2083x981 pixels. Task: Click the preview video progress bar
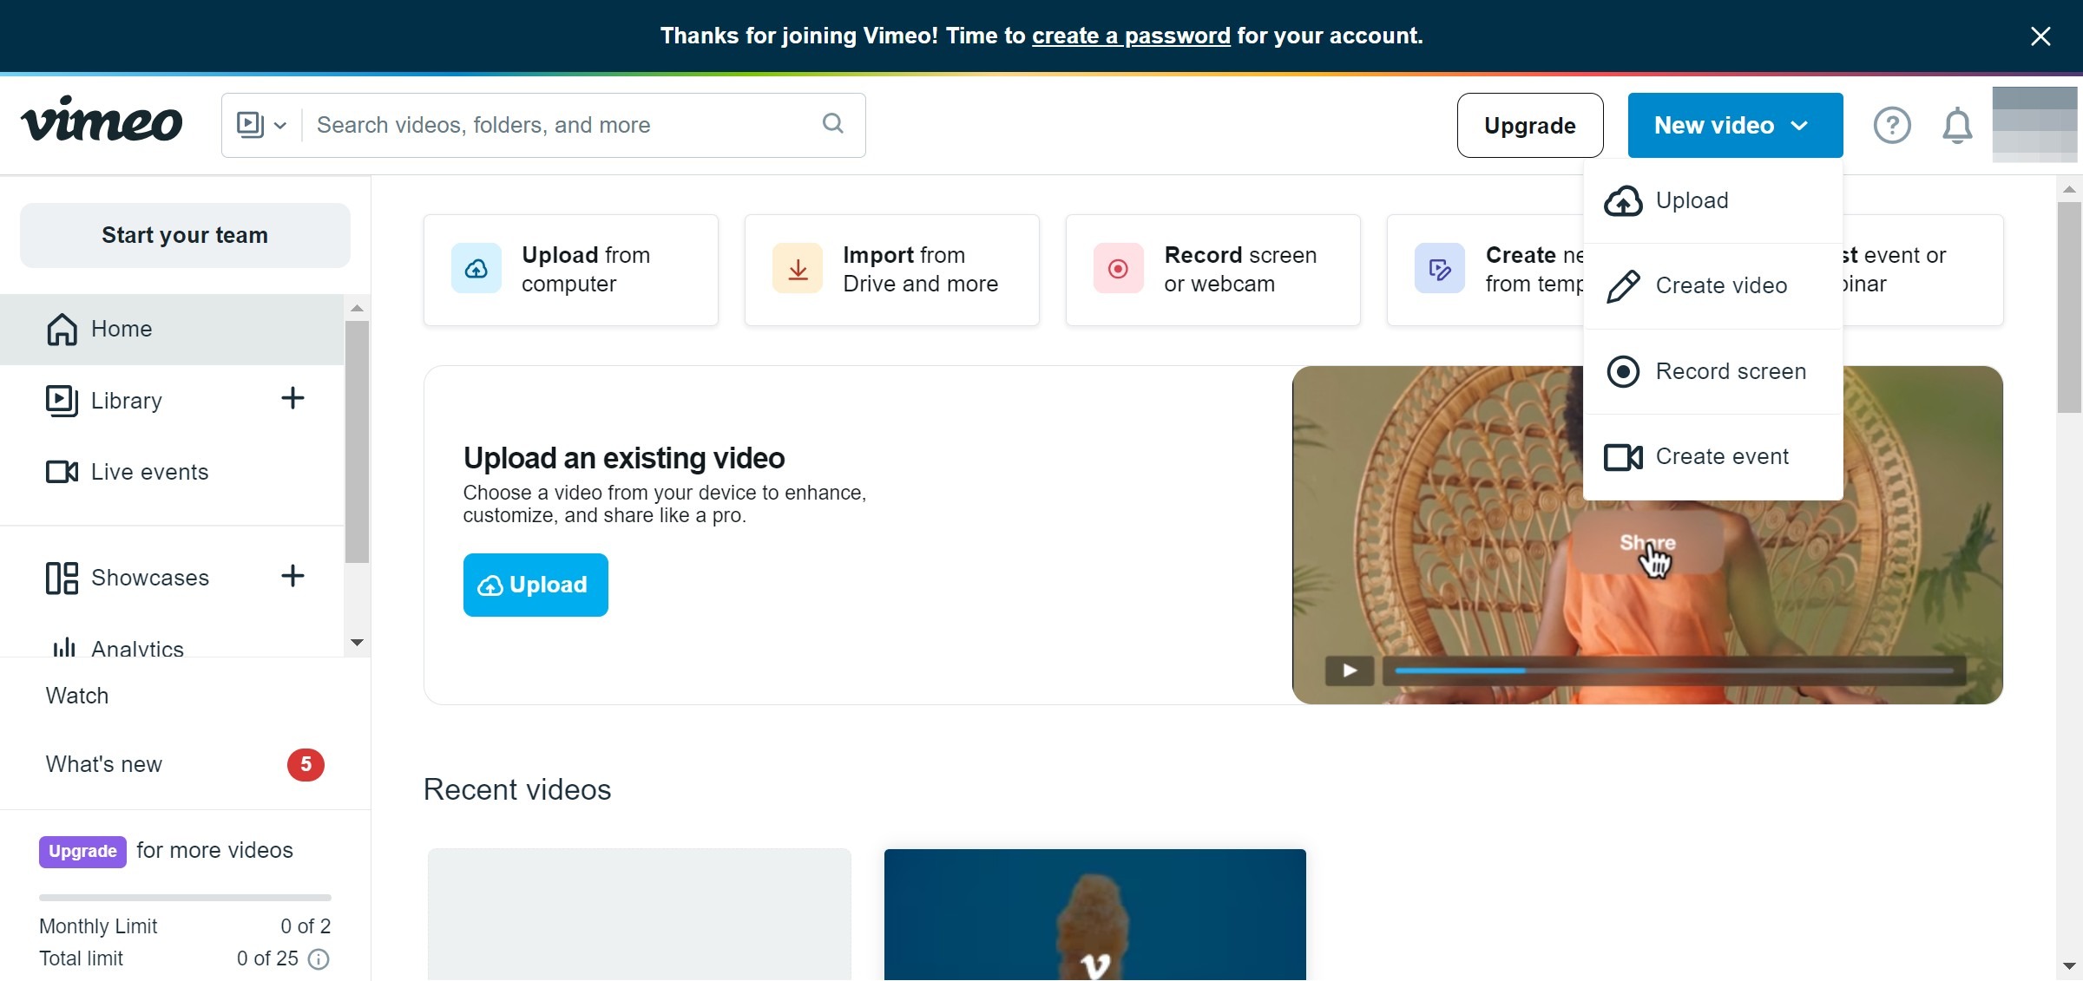[x=1673, y=670]
